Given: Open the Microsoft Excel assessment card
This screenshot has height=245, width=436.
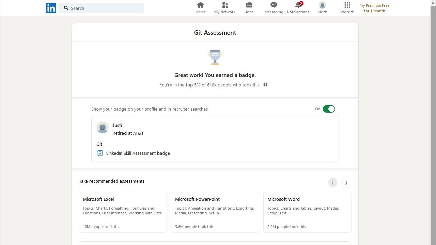Looking at the screenshot, I should tap(123, 212).
